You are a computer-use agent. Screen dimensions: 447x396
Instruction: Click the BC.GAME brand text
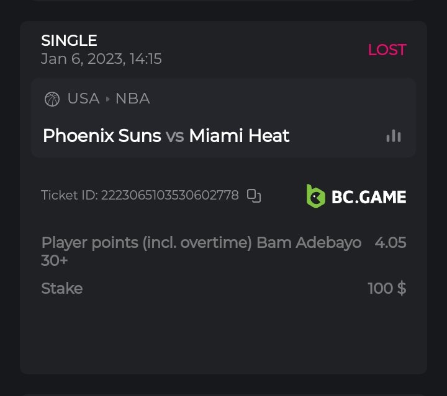pyautogui.click(x=369, y=197)
